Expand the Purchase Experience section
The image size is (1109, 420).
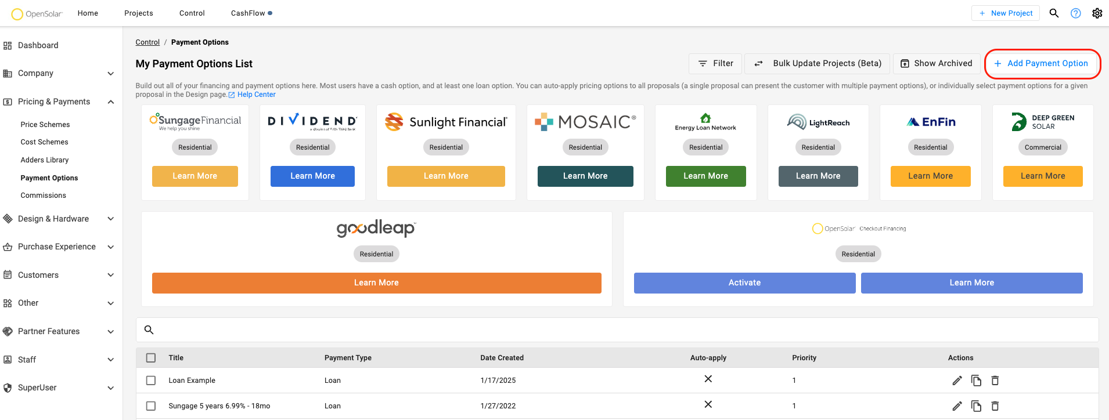[110, 247]
